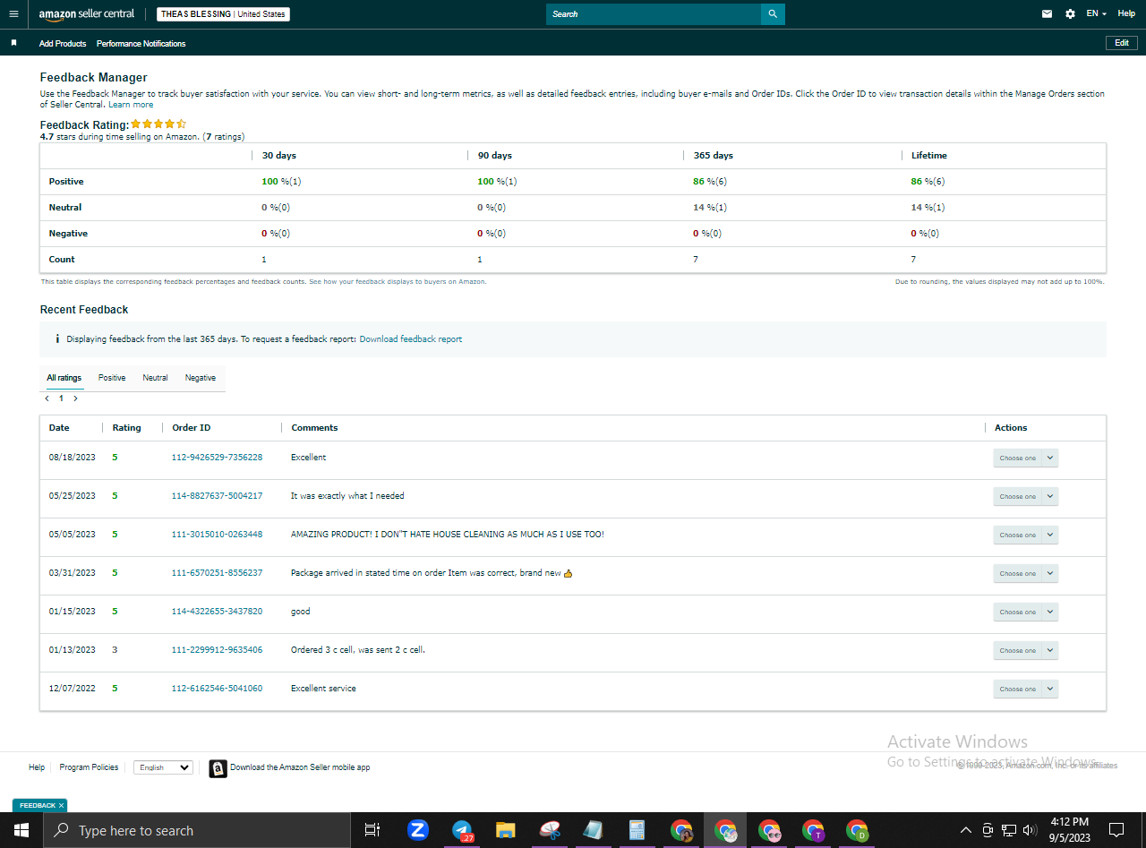Click the Windows taskbar search box
1146x848 pixels.
click(197, 830)
